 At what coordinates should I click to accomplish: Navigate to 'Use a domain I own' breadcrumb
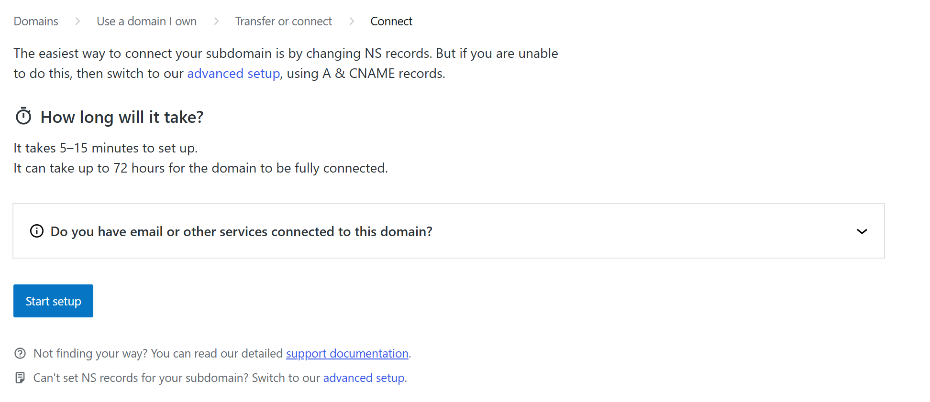[146, 22]
